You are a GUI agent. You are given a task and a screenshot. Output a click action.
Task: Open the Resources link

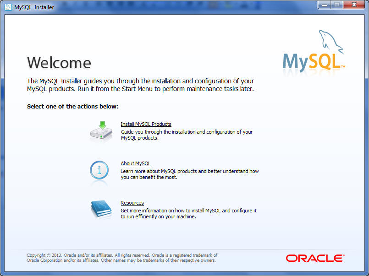tap(132, 203)
